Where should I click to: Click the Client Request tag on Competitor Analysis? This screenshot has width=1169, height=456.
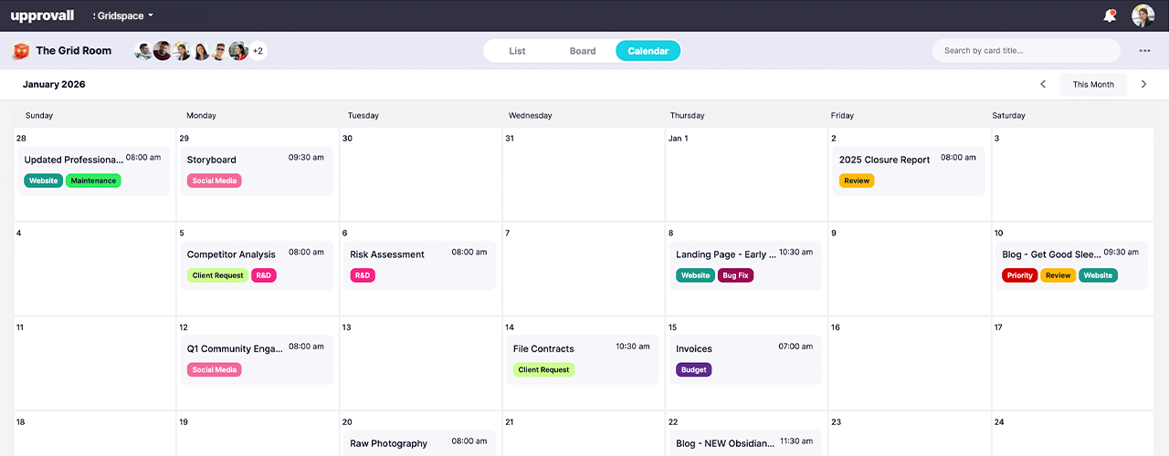point(217,275)
